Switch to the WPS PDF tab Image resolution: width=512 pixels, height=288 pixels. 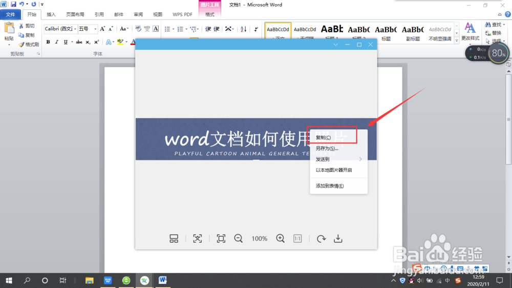point(182,14)
